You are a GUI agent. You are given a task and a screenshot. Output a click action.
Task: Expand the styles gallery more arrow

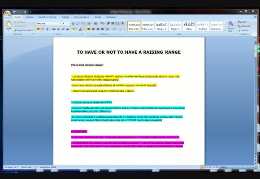[225, 30]
